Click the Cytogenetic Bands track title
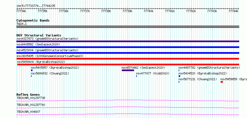The height and width of the screenshot is (118, 247). [33, 20]
